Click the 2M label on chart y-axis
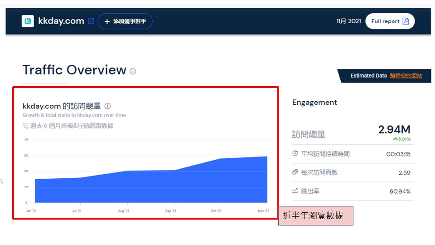The image size is (435, 245). coord(26,171)
